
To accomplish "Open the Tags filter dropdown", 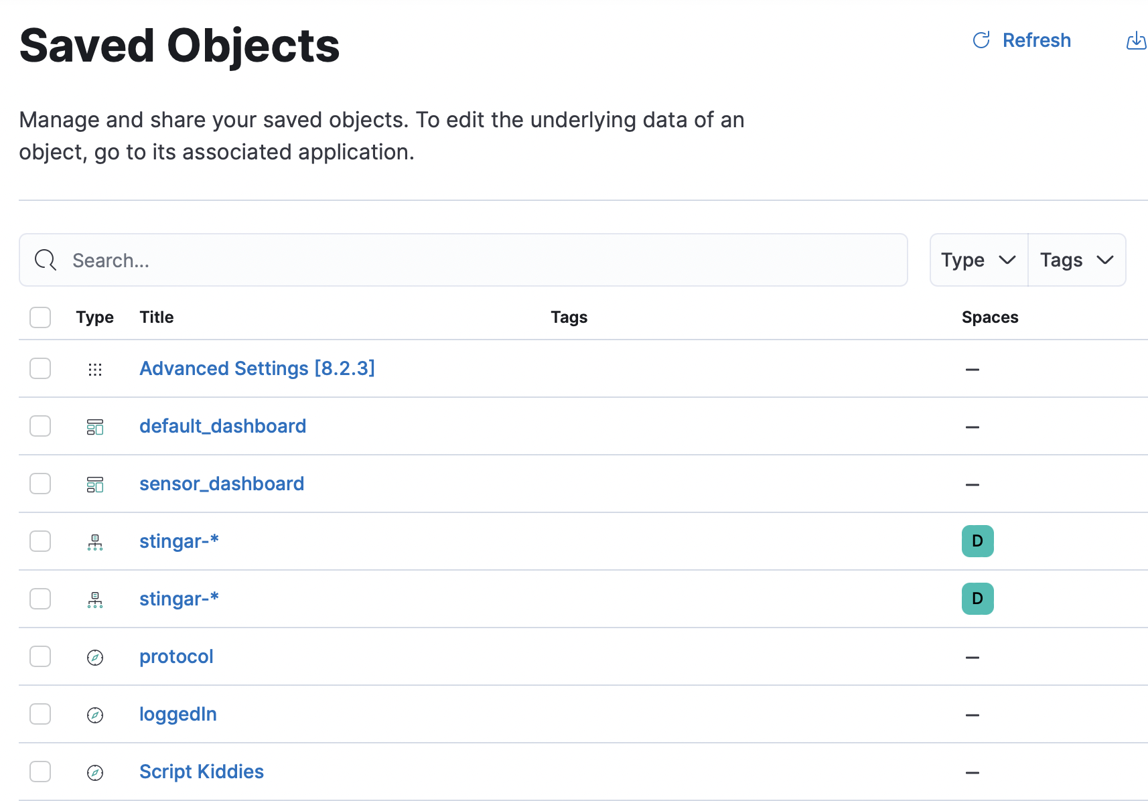I will pyautogui.click(x=1076, y=260).
